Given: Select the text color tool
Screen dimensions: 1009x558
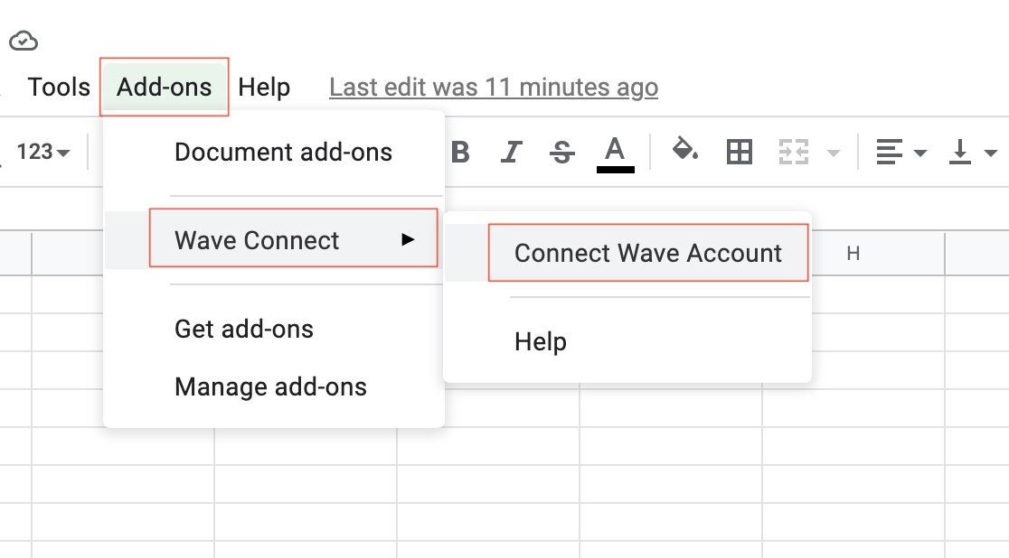Looking at the screenshot, I should (x=615, y=152).
